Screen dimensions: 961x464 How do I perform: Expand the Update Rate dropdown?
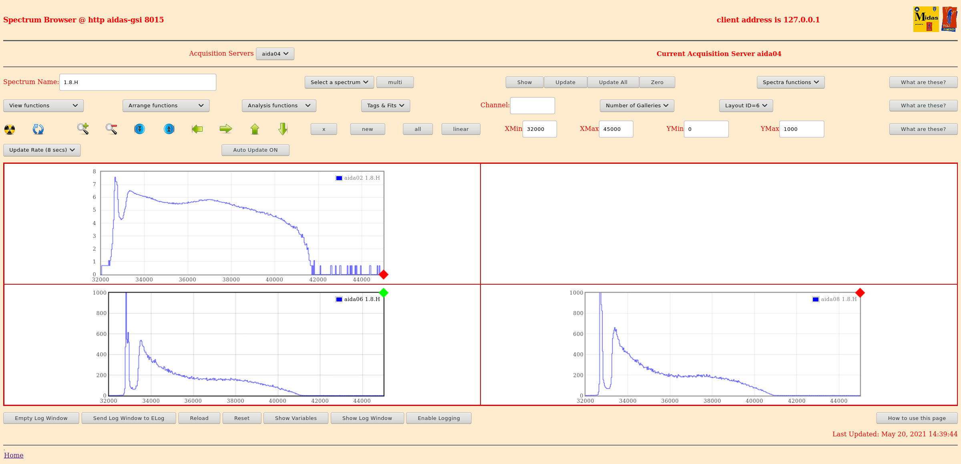click(x=42, y=150)
